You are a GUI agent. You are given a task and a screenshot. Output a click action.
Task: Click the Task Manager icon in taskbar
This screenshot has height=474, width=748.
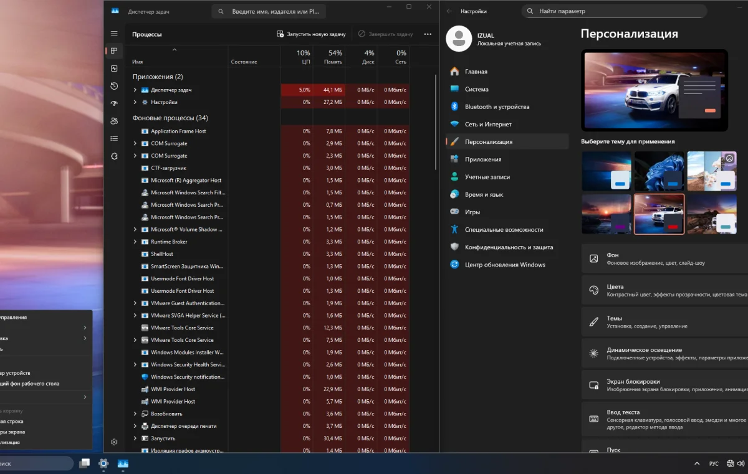coord(123,463)
